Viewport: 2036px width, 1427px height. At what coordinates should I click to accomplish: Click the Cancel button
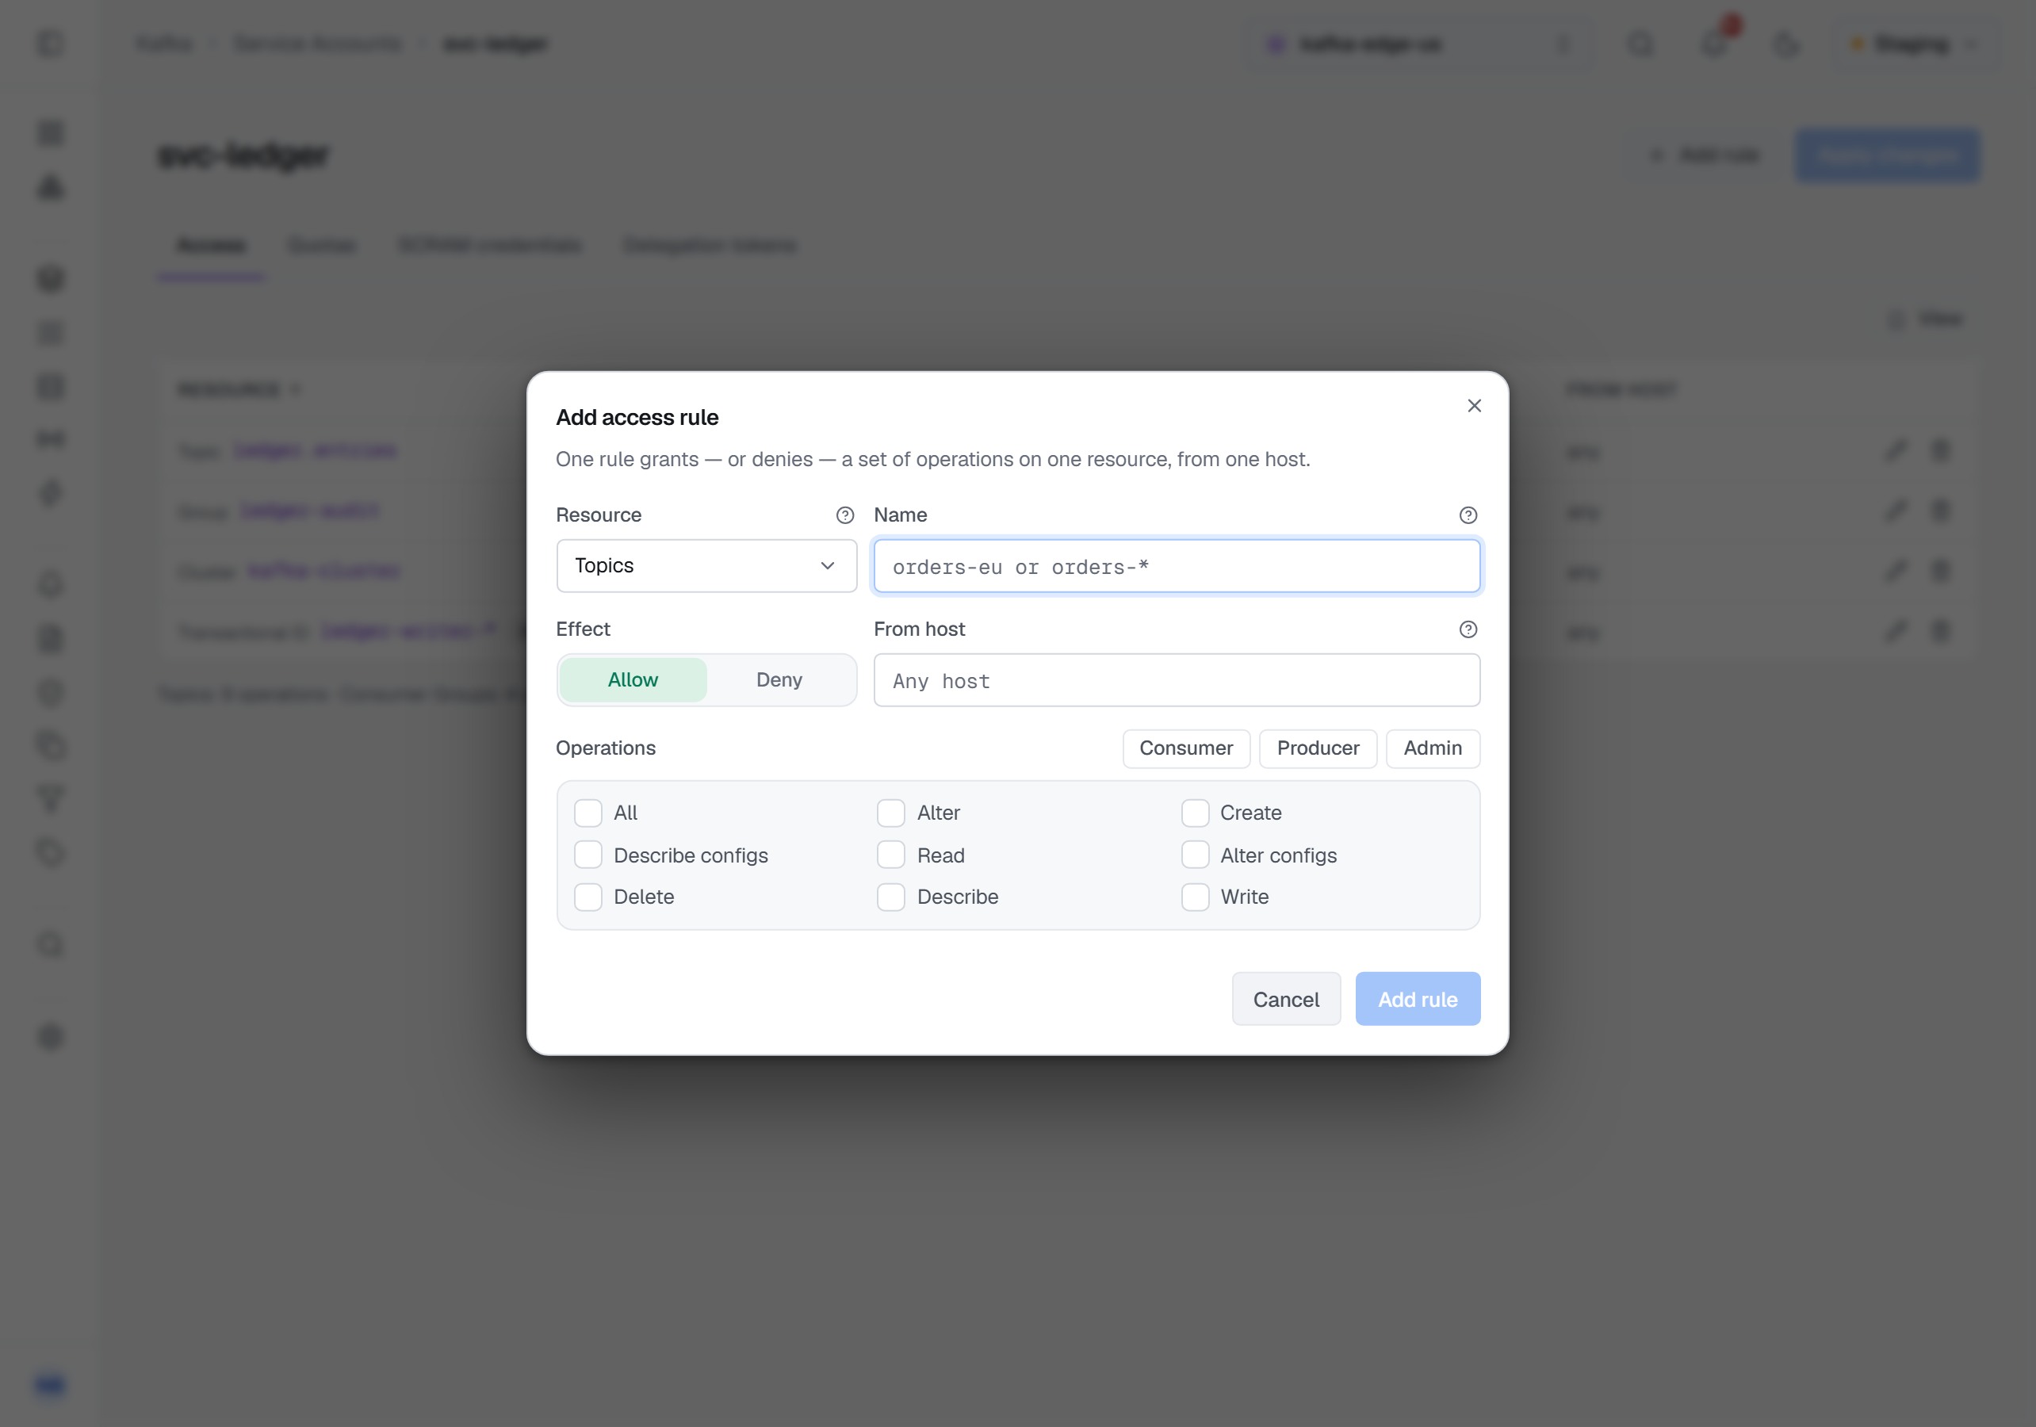pos(1286,1000)
